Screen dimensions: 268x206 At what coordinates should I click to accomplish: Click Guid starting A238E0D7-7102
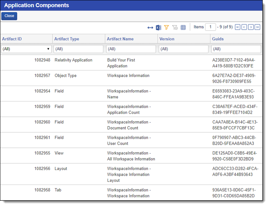coord(234,63)
